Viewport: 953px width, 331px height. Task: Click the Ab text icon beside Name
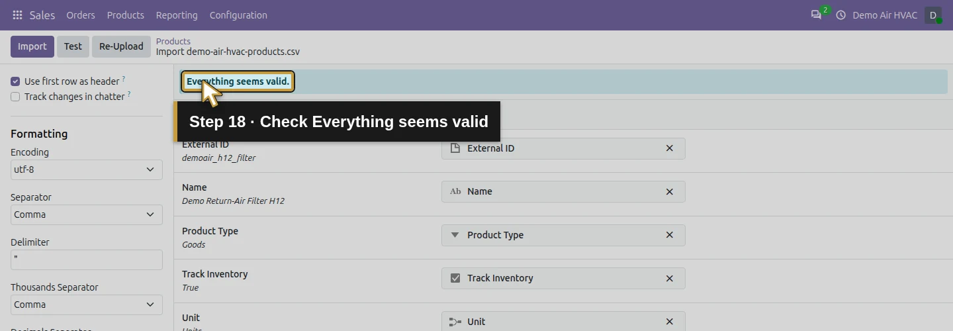[455, 191]
